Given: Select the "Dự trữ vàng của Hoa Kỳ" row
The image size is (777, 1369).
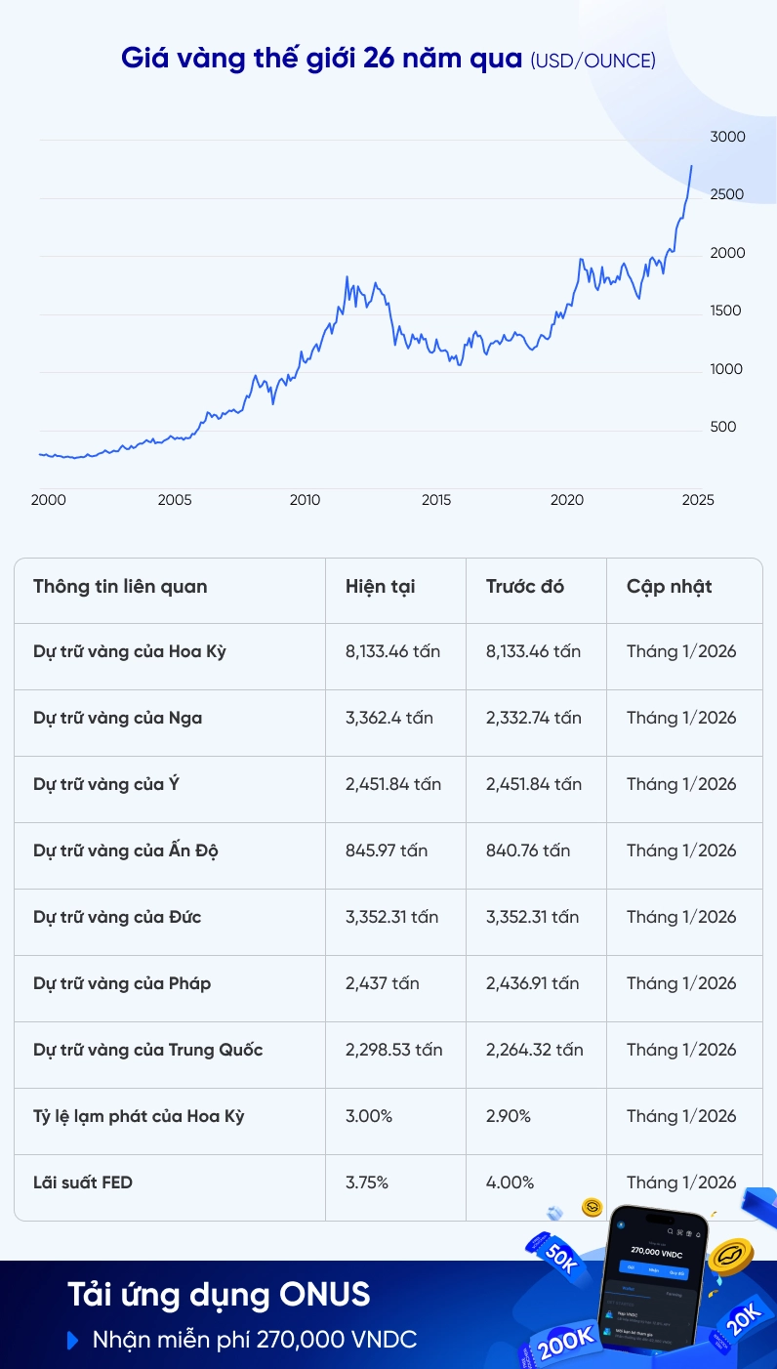Looking at the screenshot, I should click(130, 651).
